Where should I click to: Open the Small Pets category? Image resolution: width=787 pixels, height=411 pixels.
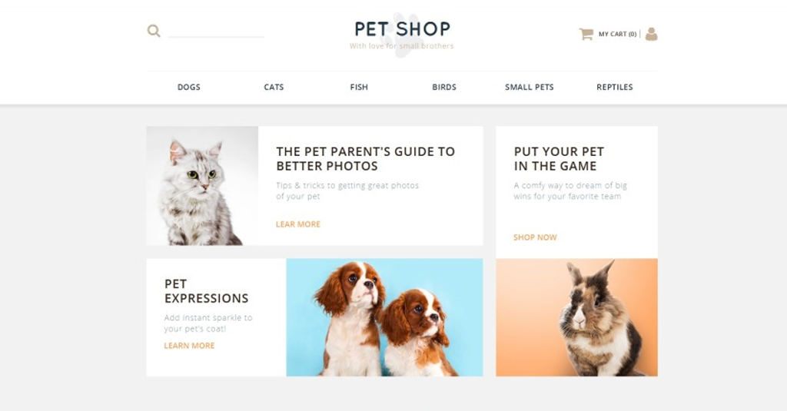tap(529, 87)
